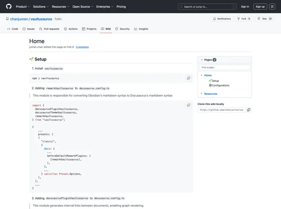
Task: Click the Find a page field
Action: point(224,67)
